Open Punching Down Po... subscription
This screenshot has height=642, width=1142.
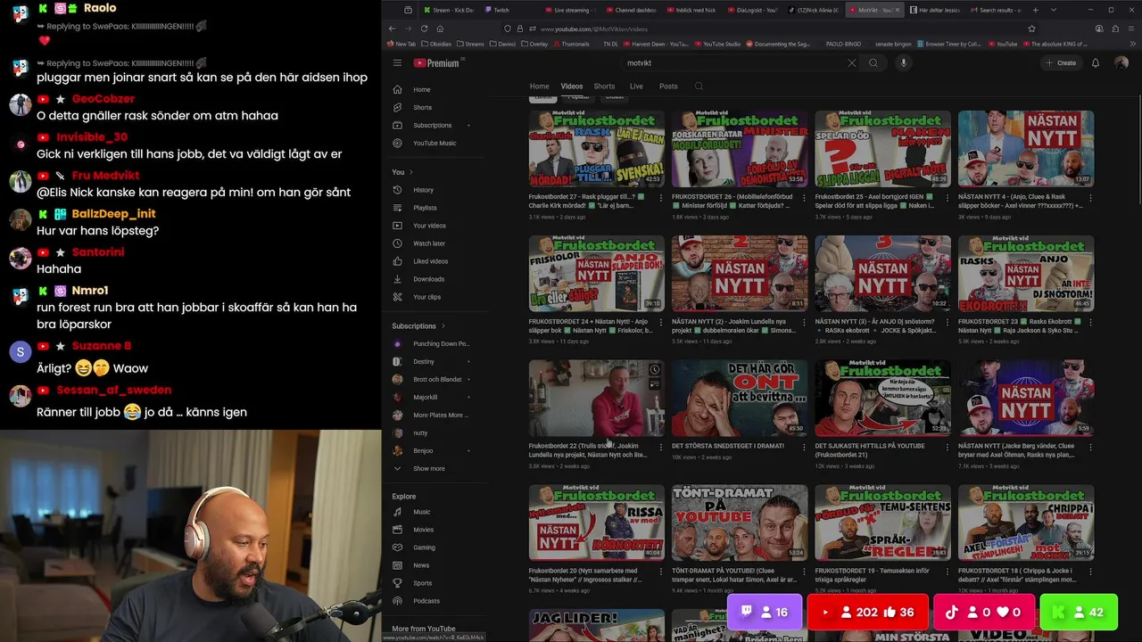[x=434, y=344]
